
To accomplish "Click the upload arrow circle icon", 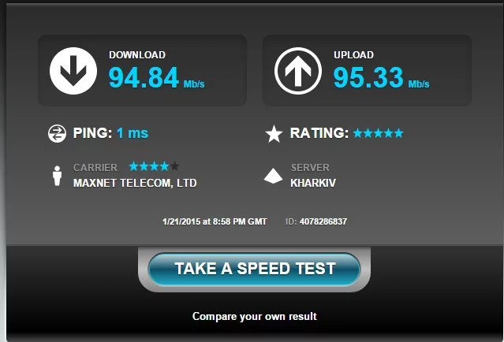I will [298, 71].
